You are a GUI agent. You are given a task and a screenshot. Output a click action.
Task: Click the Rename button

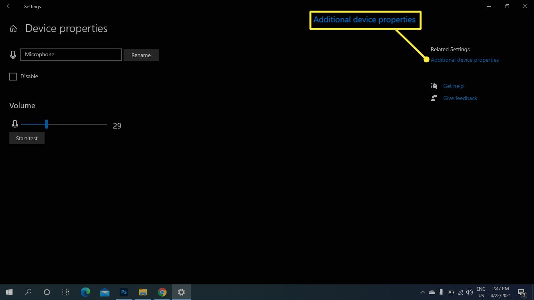coord(141,55)
